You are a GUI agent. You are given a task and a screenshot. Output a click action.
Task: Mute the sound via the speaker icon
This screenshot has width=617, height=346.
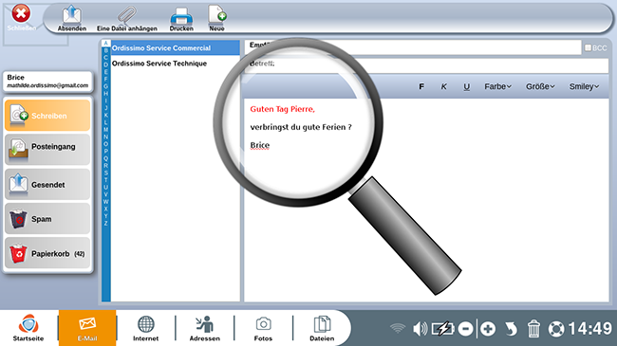click(x=420, y=329)
